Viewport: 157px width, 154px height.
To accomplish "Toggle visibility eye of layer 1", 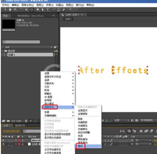I will pyautogui.click(x=3, y=140).
